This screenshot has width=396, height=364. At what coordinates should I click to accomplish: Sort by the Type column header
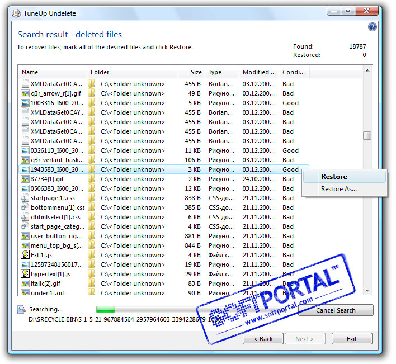coord(222,72)
